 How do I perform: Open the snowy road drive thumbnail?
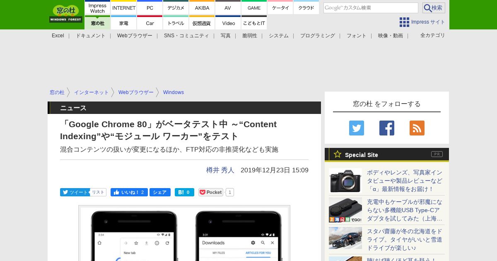click(x=345, y=238)
